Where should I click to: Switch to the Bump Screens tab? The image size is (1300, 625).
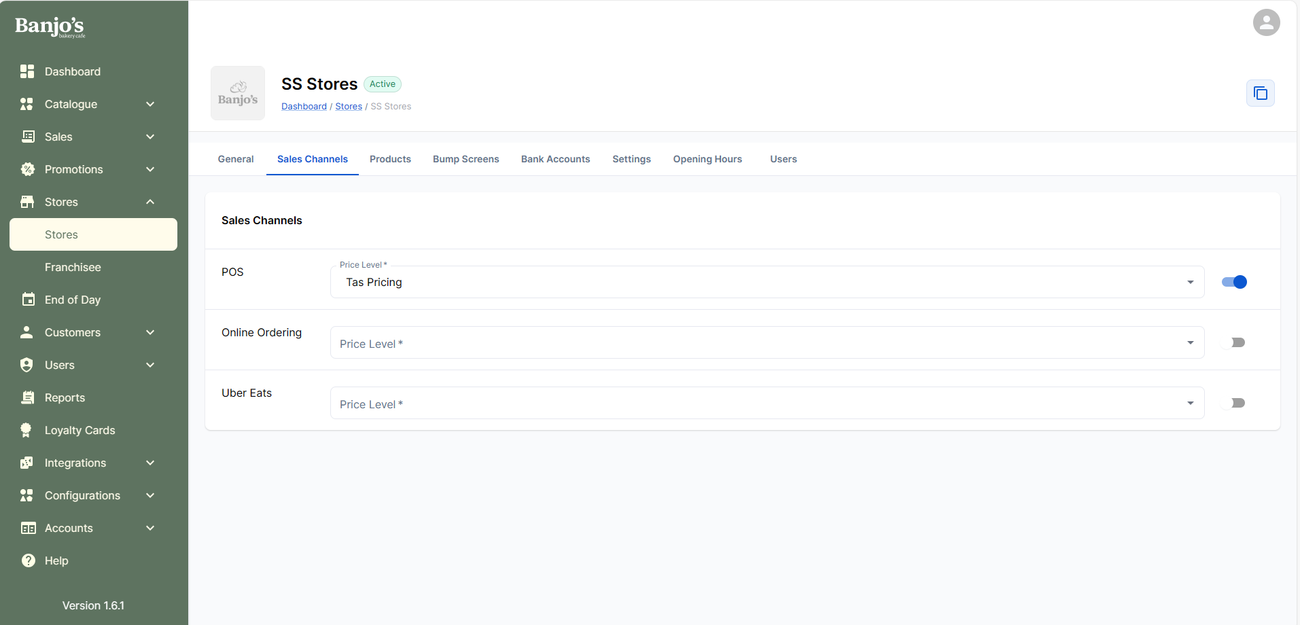465,159
